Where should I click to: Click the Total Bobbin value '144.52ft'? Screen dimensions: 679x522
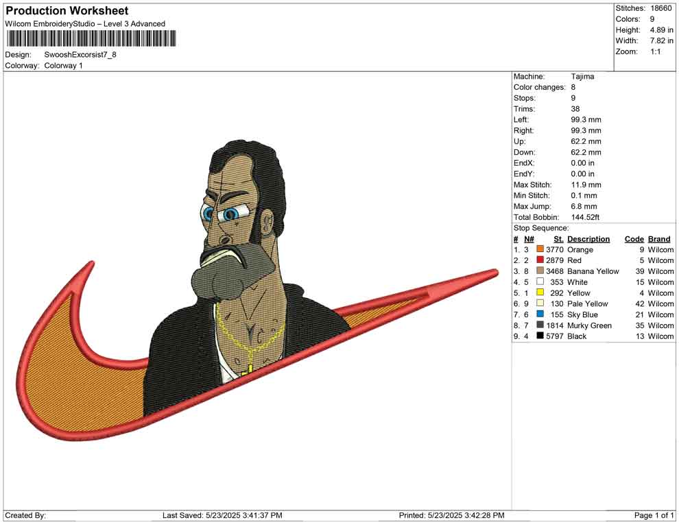[x=585, y=217]
